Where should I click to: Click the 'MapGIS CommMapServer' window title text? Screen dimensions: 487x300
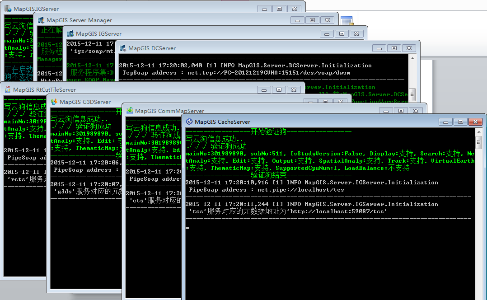(169, 111)
